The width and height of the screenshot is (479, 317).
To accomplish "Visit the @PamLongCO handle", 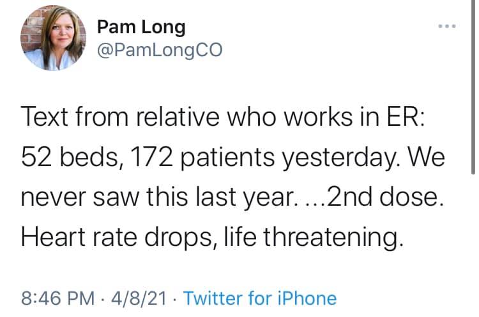I will pos(160,50).
